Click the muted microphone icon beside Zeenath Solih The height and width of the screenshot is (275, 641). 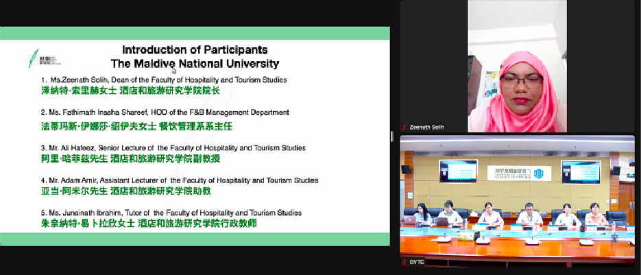(404, 128)
